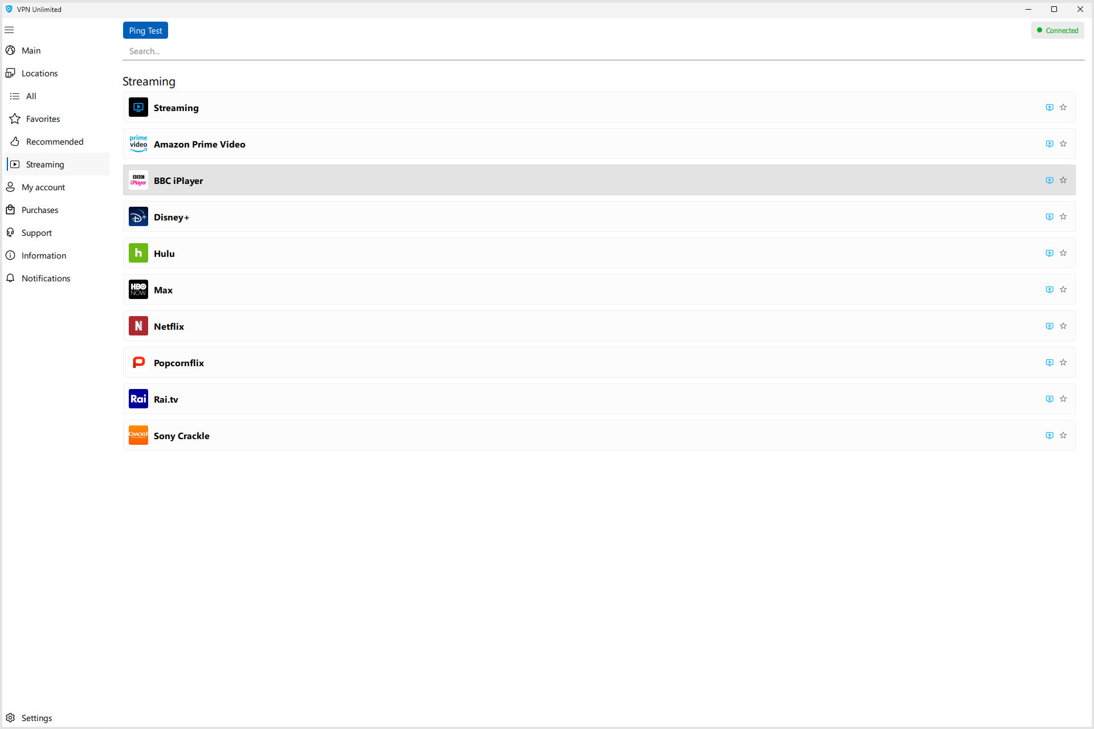
Task: Click the Ping Test button
Action: click(x=146, y=30)
